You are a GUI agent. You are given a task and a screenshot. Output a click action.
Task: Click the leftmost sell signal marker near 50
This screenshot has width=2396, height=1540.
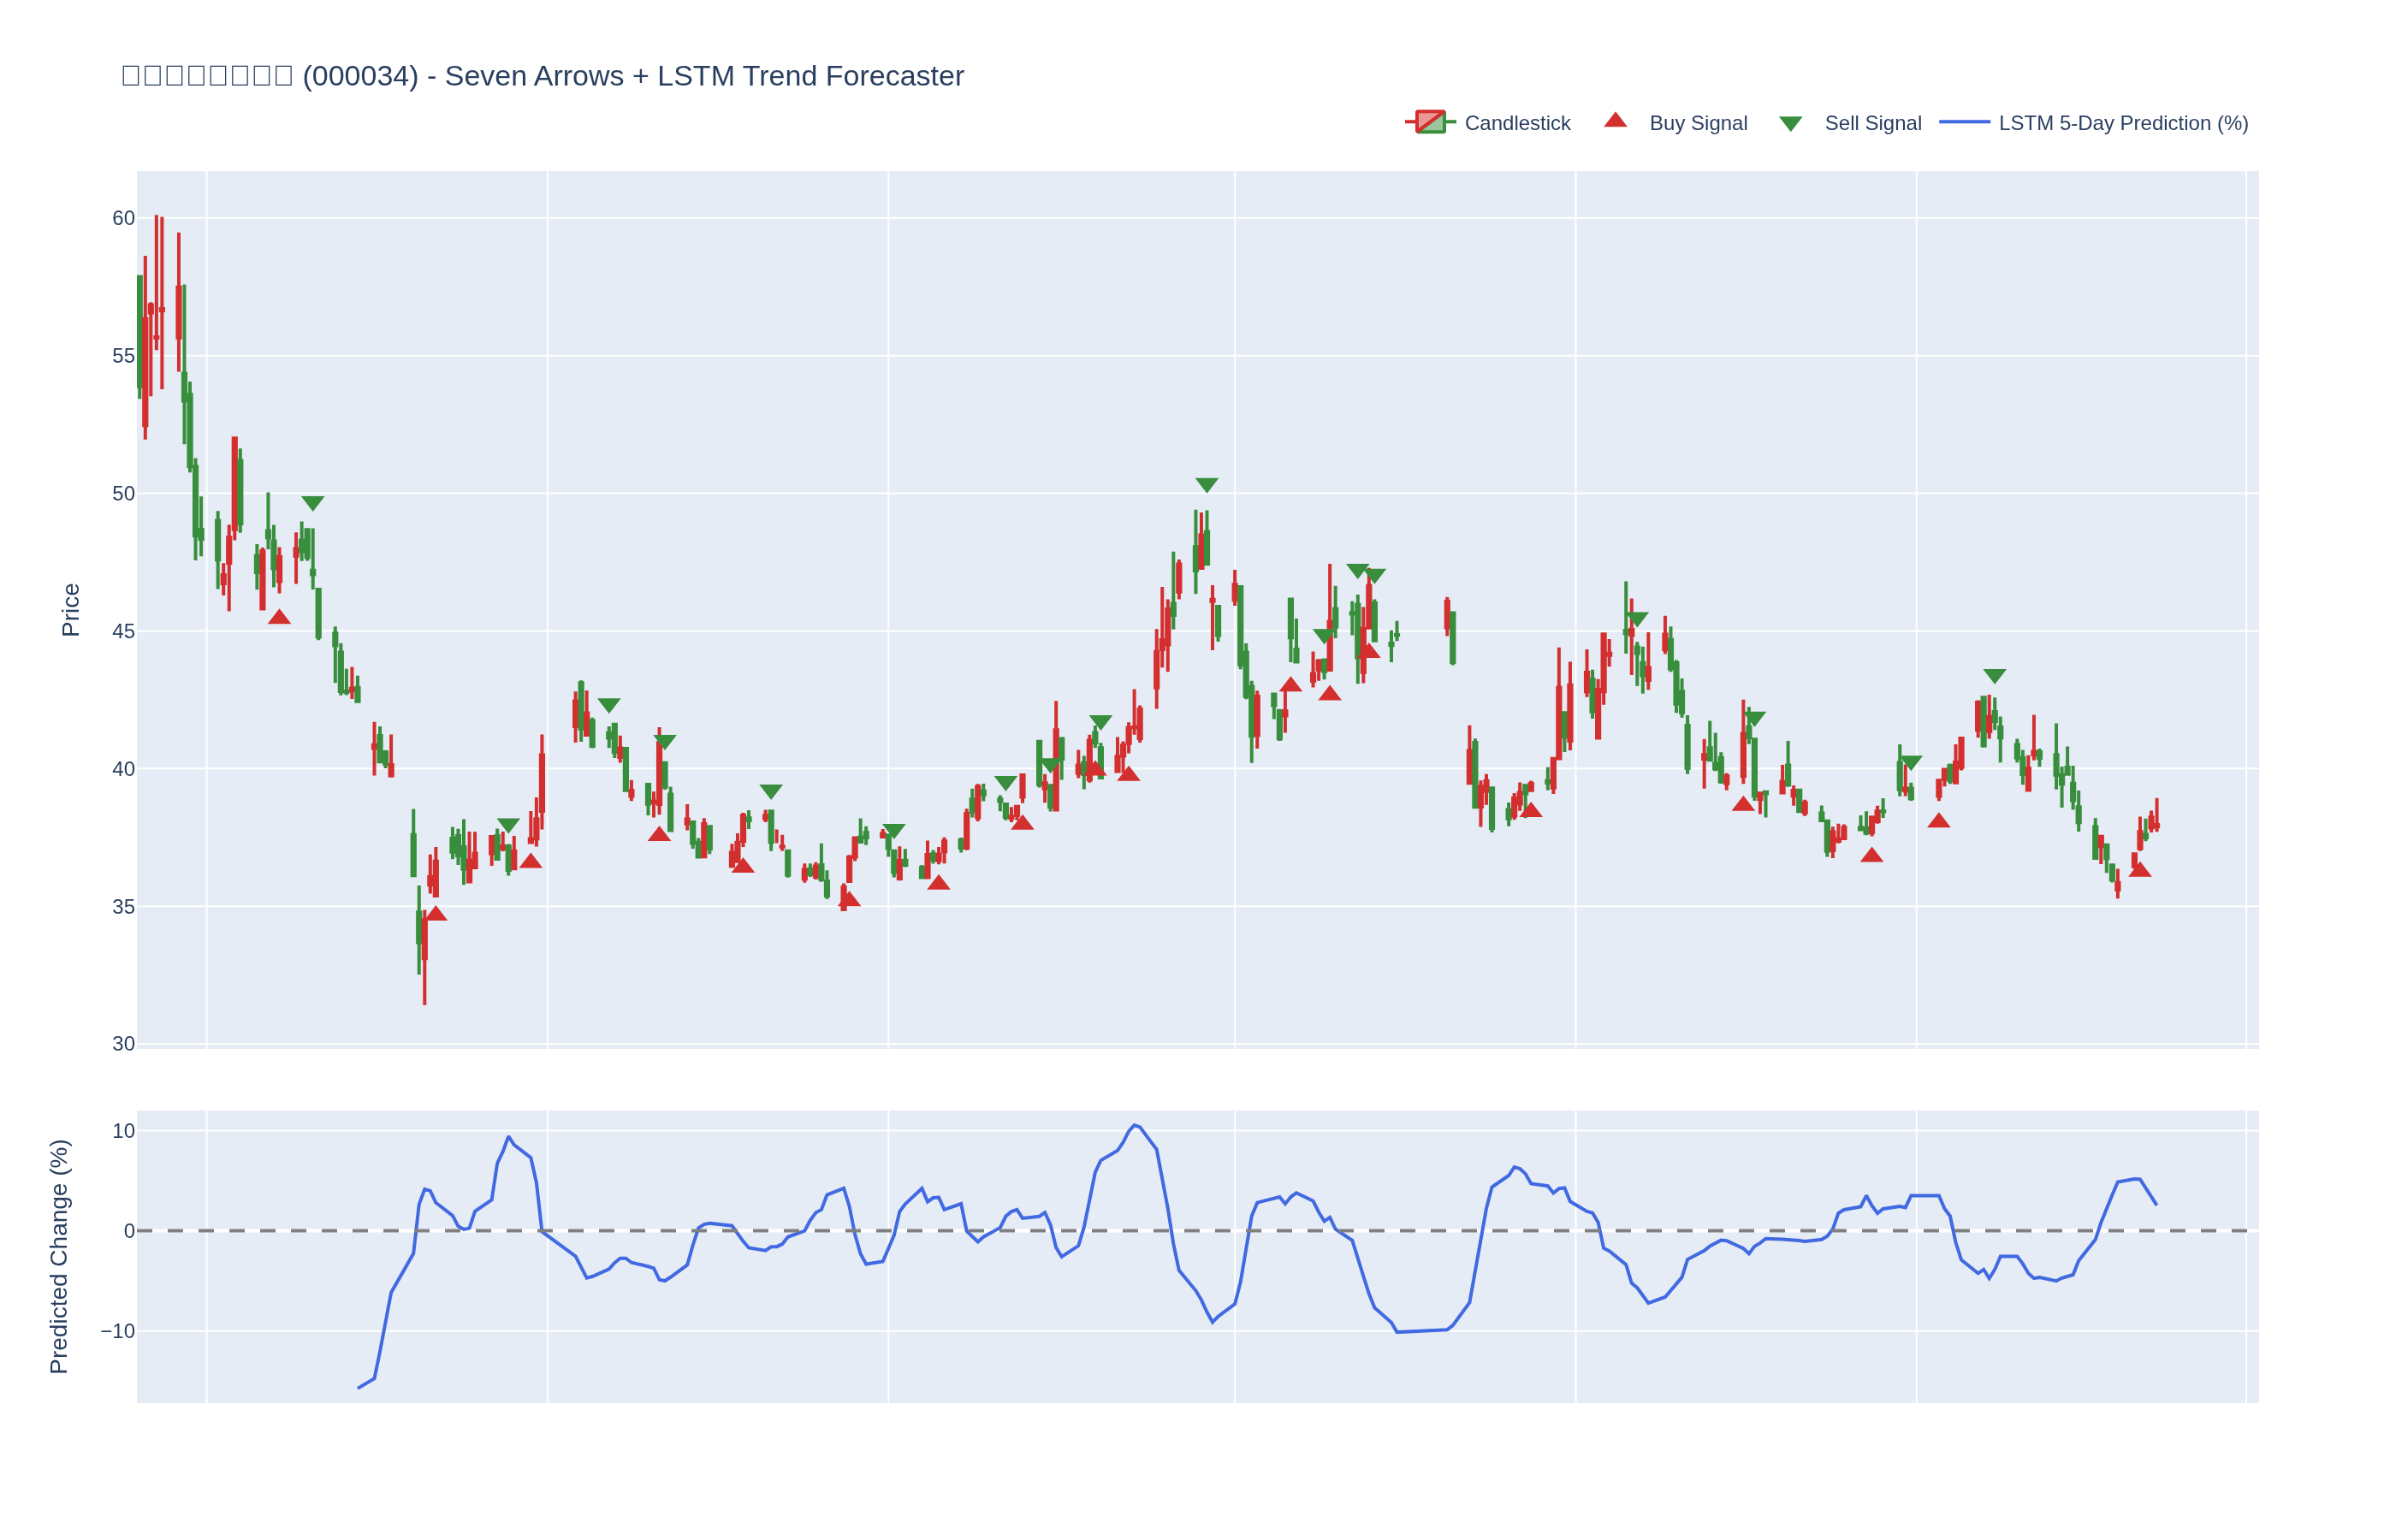[313, 503]
